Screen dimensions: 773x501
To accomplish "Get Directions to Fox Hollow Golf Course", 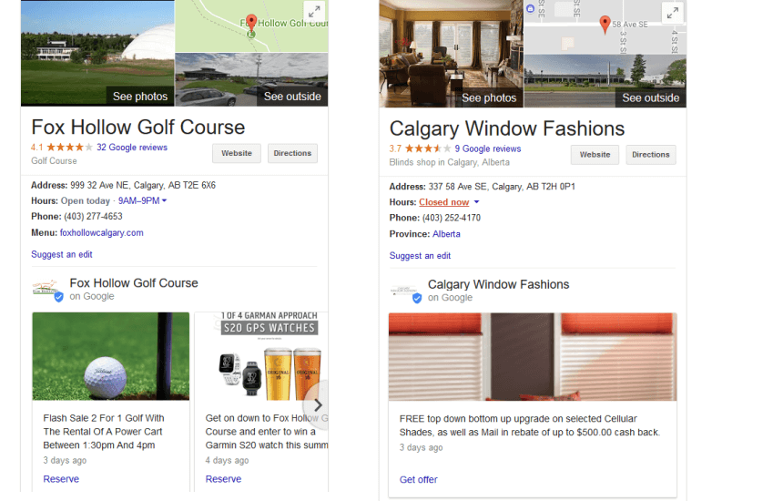I will [x=292, y=153].
